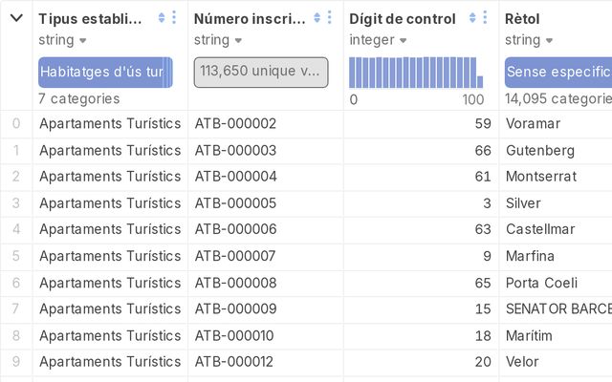Change Número inscripció string type dropdown
This screenshot has width=612, height=382.
point(218,40)
